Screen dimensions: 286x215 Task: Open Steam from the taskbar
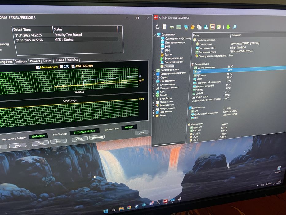[136, 207]
